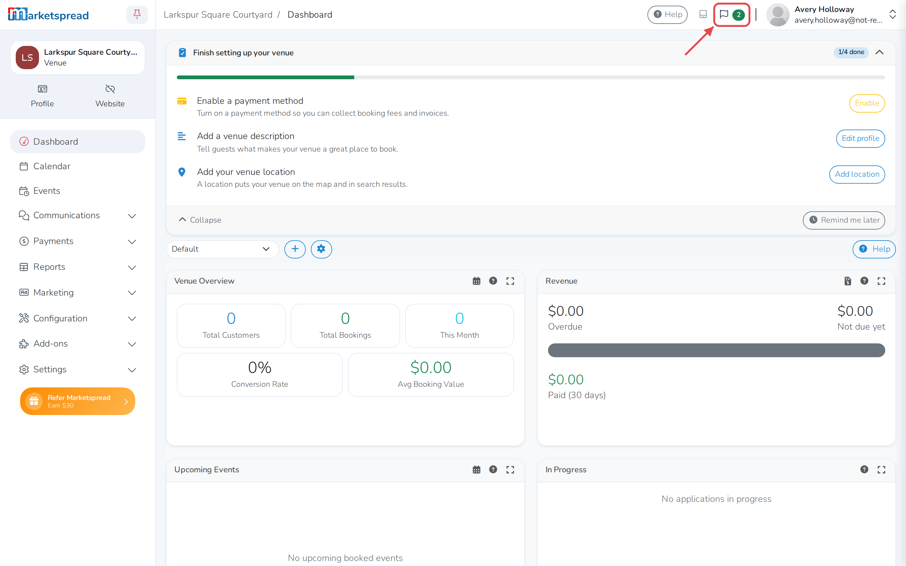Expand In Progress widget to fullscreen
Image resolution: width=906 pixels, height=566 pixels.
click(881, 469)
